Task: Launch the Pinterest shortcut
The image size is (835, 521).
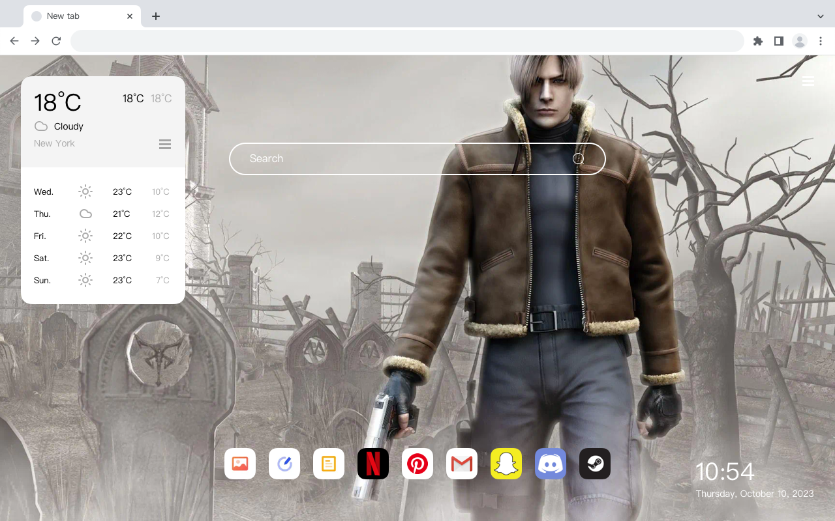Action: point(417,464)
